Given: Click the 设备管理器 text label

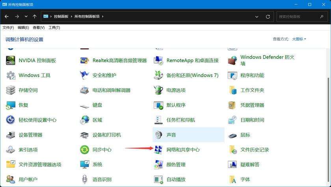Looking at the screenshot, I should click(30, 135).
